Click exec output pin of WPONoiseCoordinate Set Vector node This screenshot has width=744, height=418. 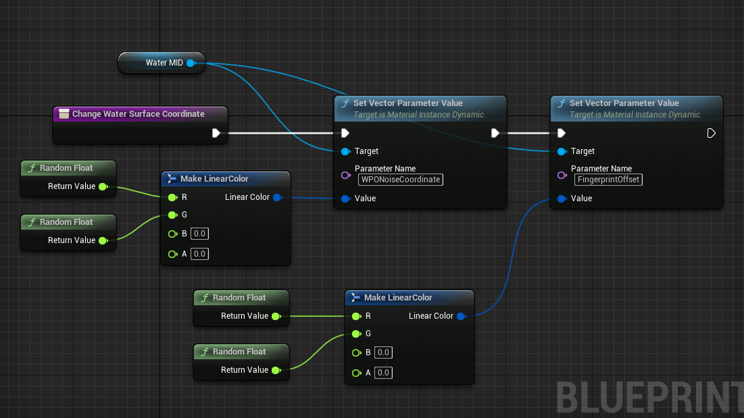pos(495,133)
